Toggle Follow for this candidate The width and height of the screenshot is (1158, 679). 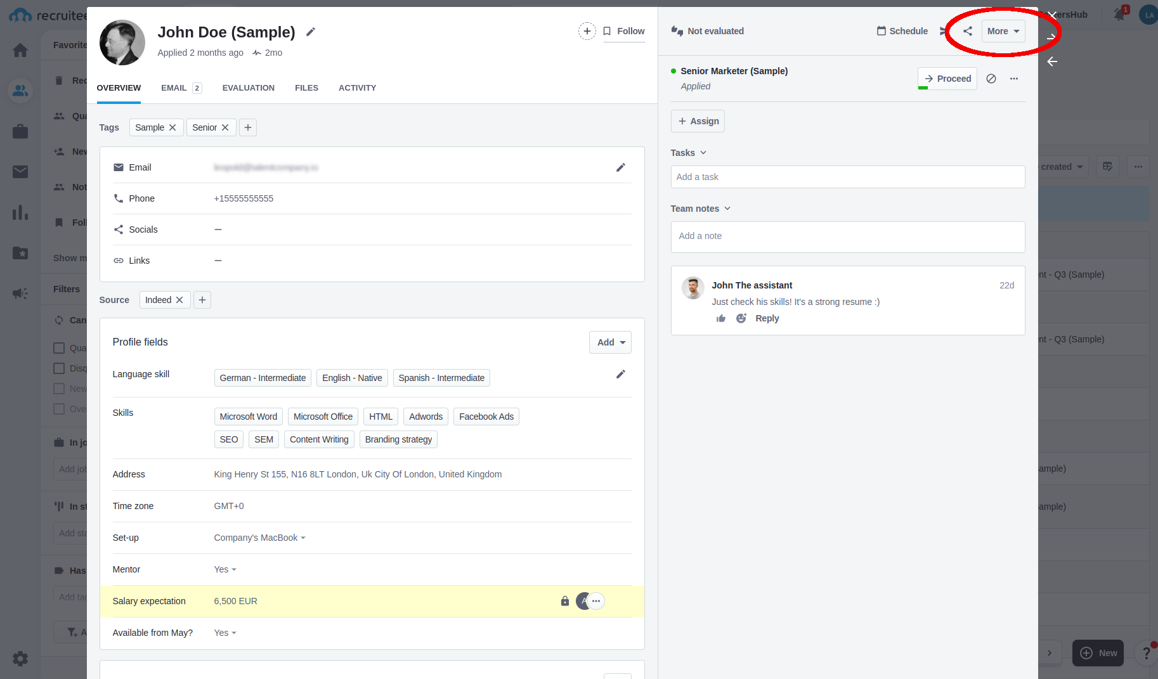pyautogui.click(x=624, y=31)
